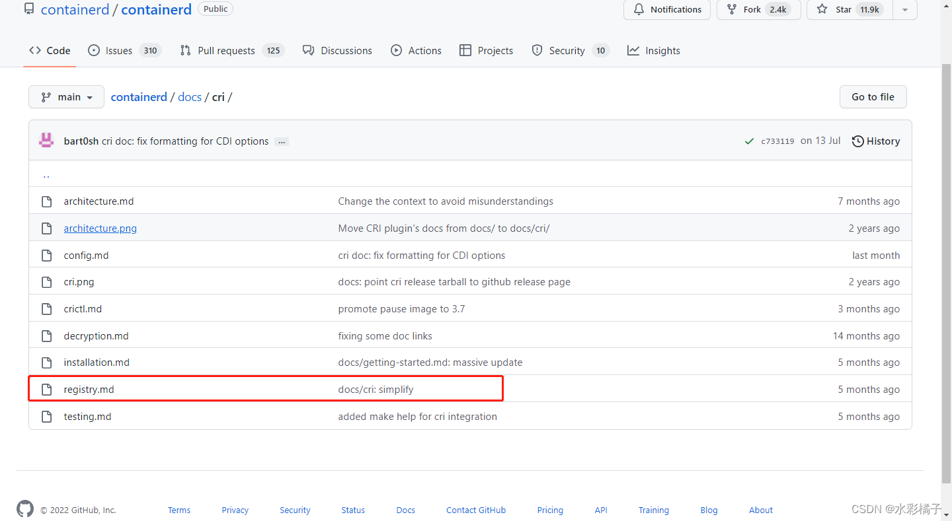Click the docs breadcrumb link
952x521 pixels.
coord(190,97)
